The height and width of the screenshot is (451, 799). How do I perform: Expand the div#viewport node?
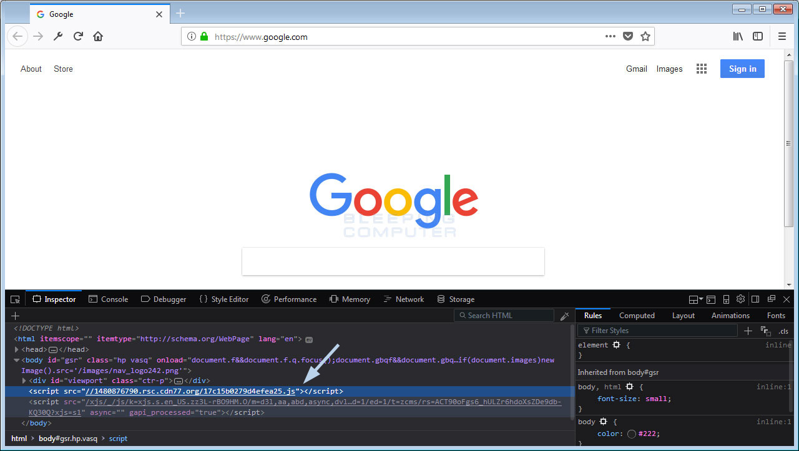pos(24,381)
